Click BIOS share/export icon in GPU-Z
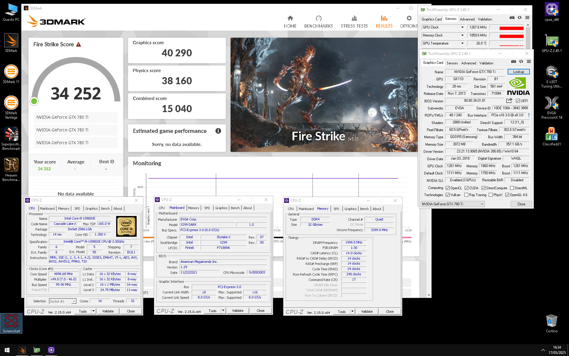The height and width of the screenshot is (356, 569). 509,101
